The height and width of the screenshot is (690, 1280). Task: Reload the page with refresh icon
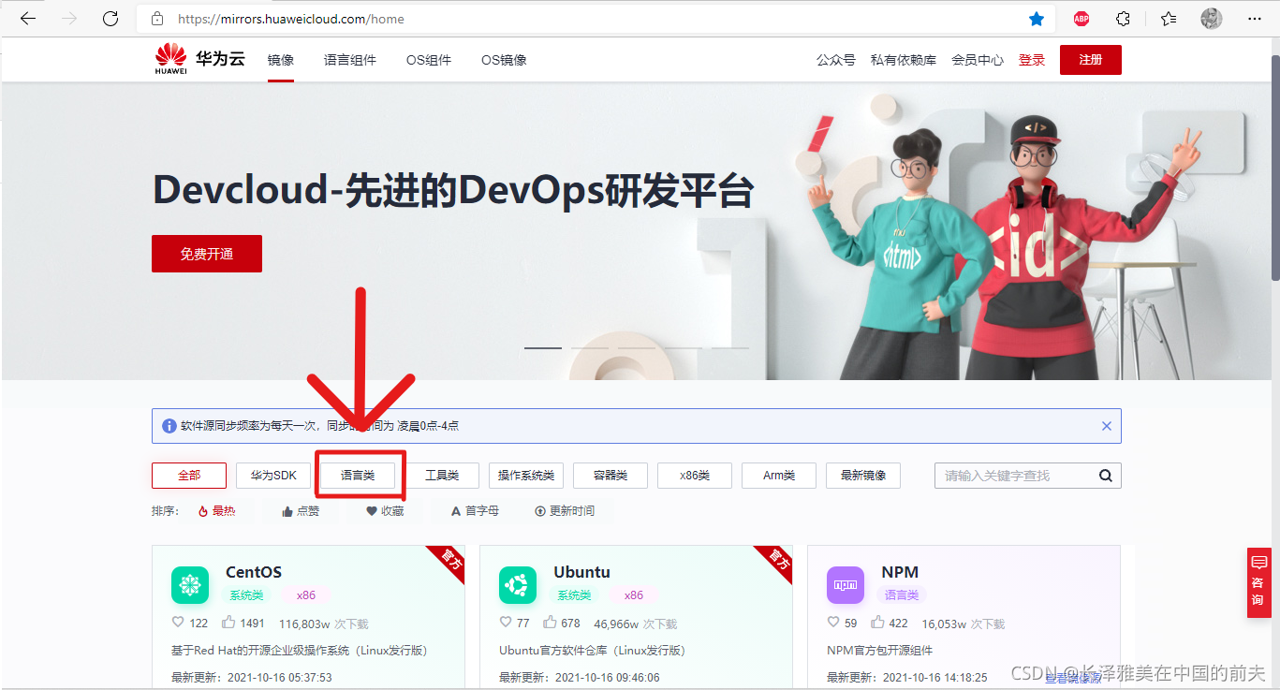click(110, 19)
